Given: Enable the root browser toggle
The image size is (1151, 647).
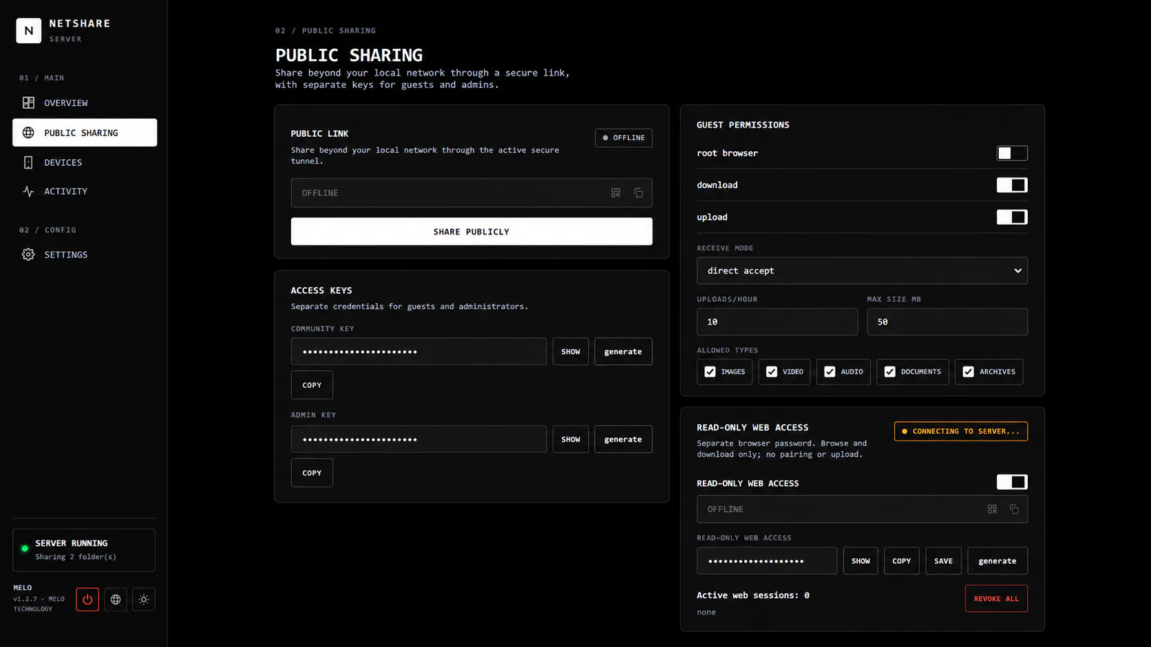Looking at the screenshot, I should coord(1012,153).
